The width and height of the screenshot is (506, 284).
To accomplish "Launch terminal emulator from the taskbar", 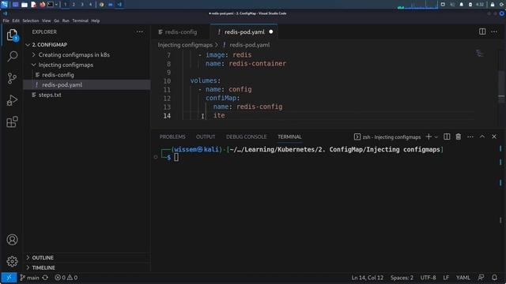I will coord(51,5).
